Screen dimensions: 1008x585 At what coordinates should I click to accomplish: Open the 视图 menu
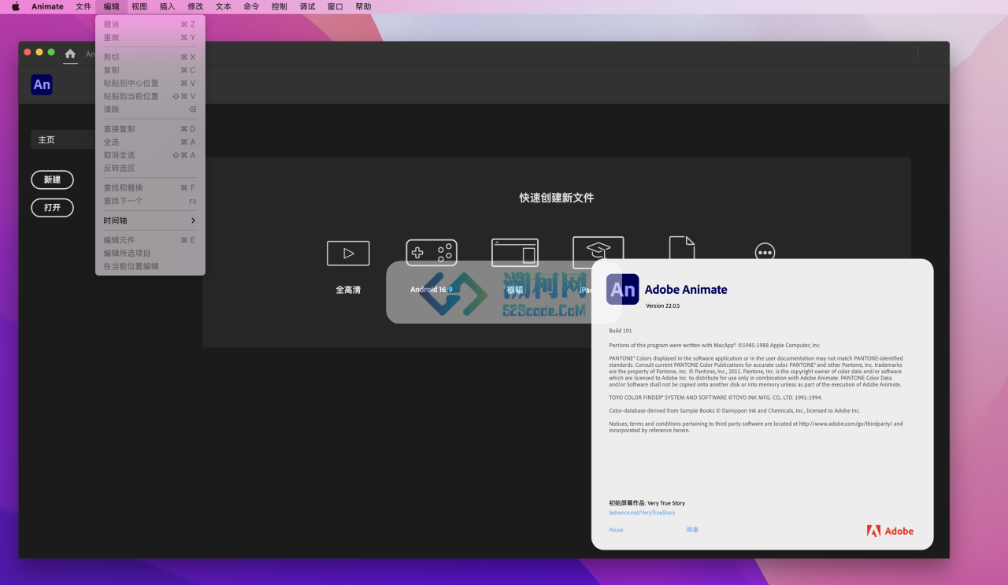pos(139,6)
